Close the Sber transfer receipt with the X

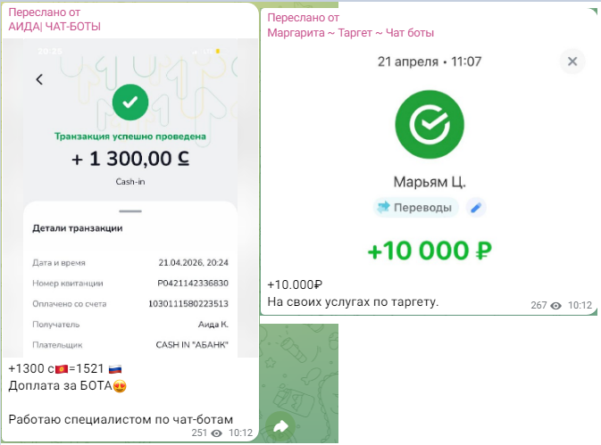coord(572,62)
